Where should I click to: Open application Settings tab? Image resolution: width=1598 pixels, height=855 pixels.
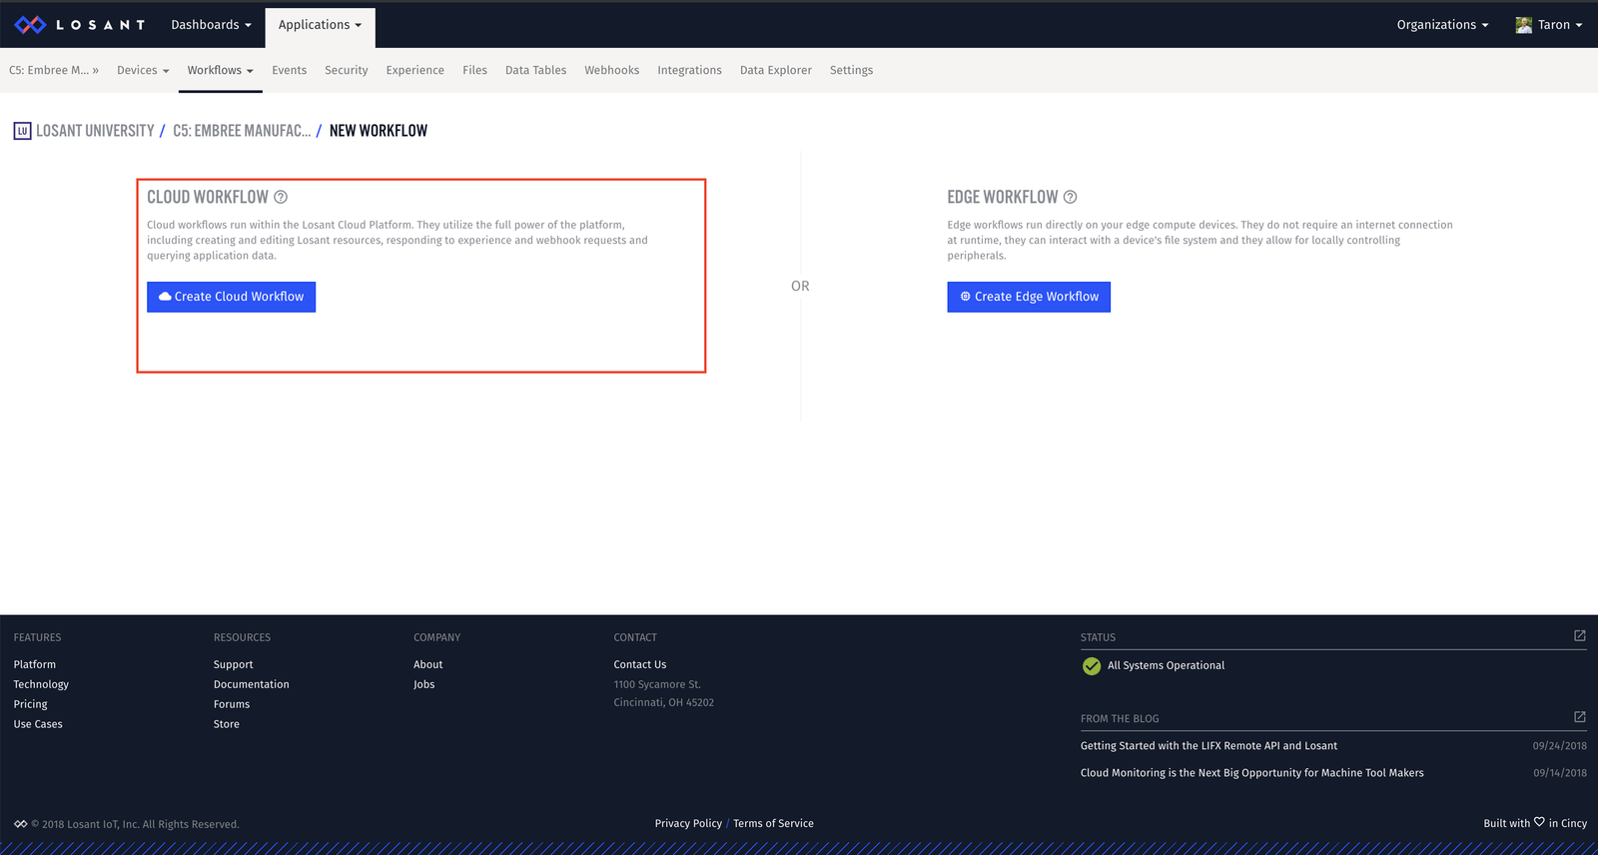click(x=851, y=70)
